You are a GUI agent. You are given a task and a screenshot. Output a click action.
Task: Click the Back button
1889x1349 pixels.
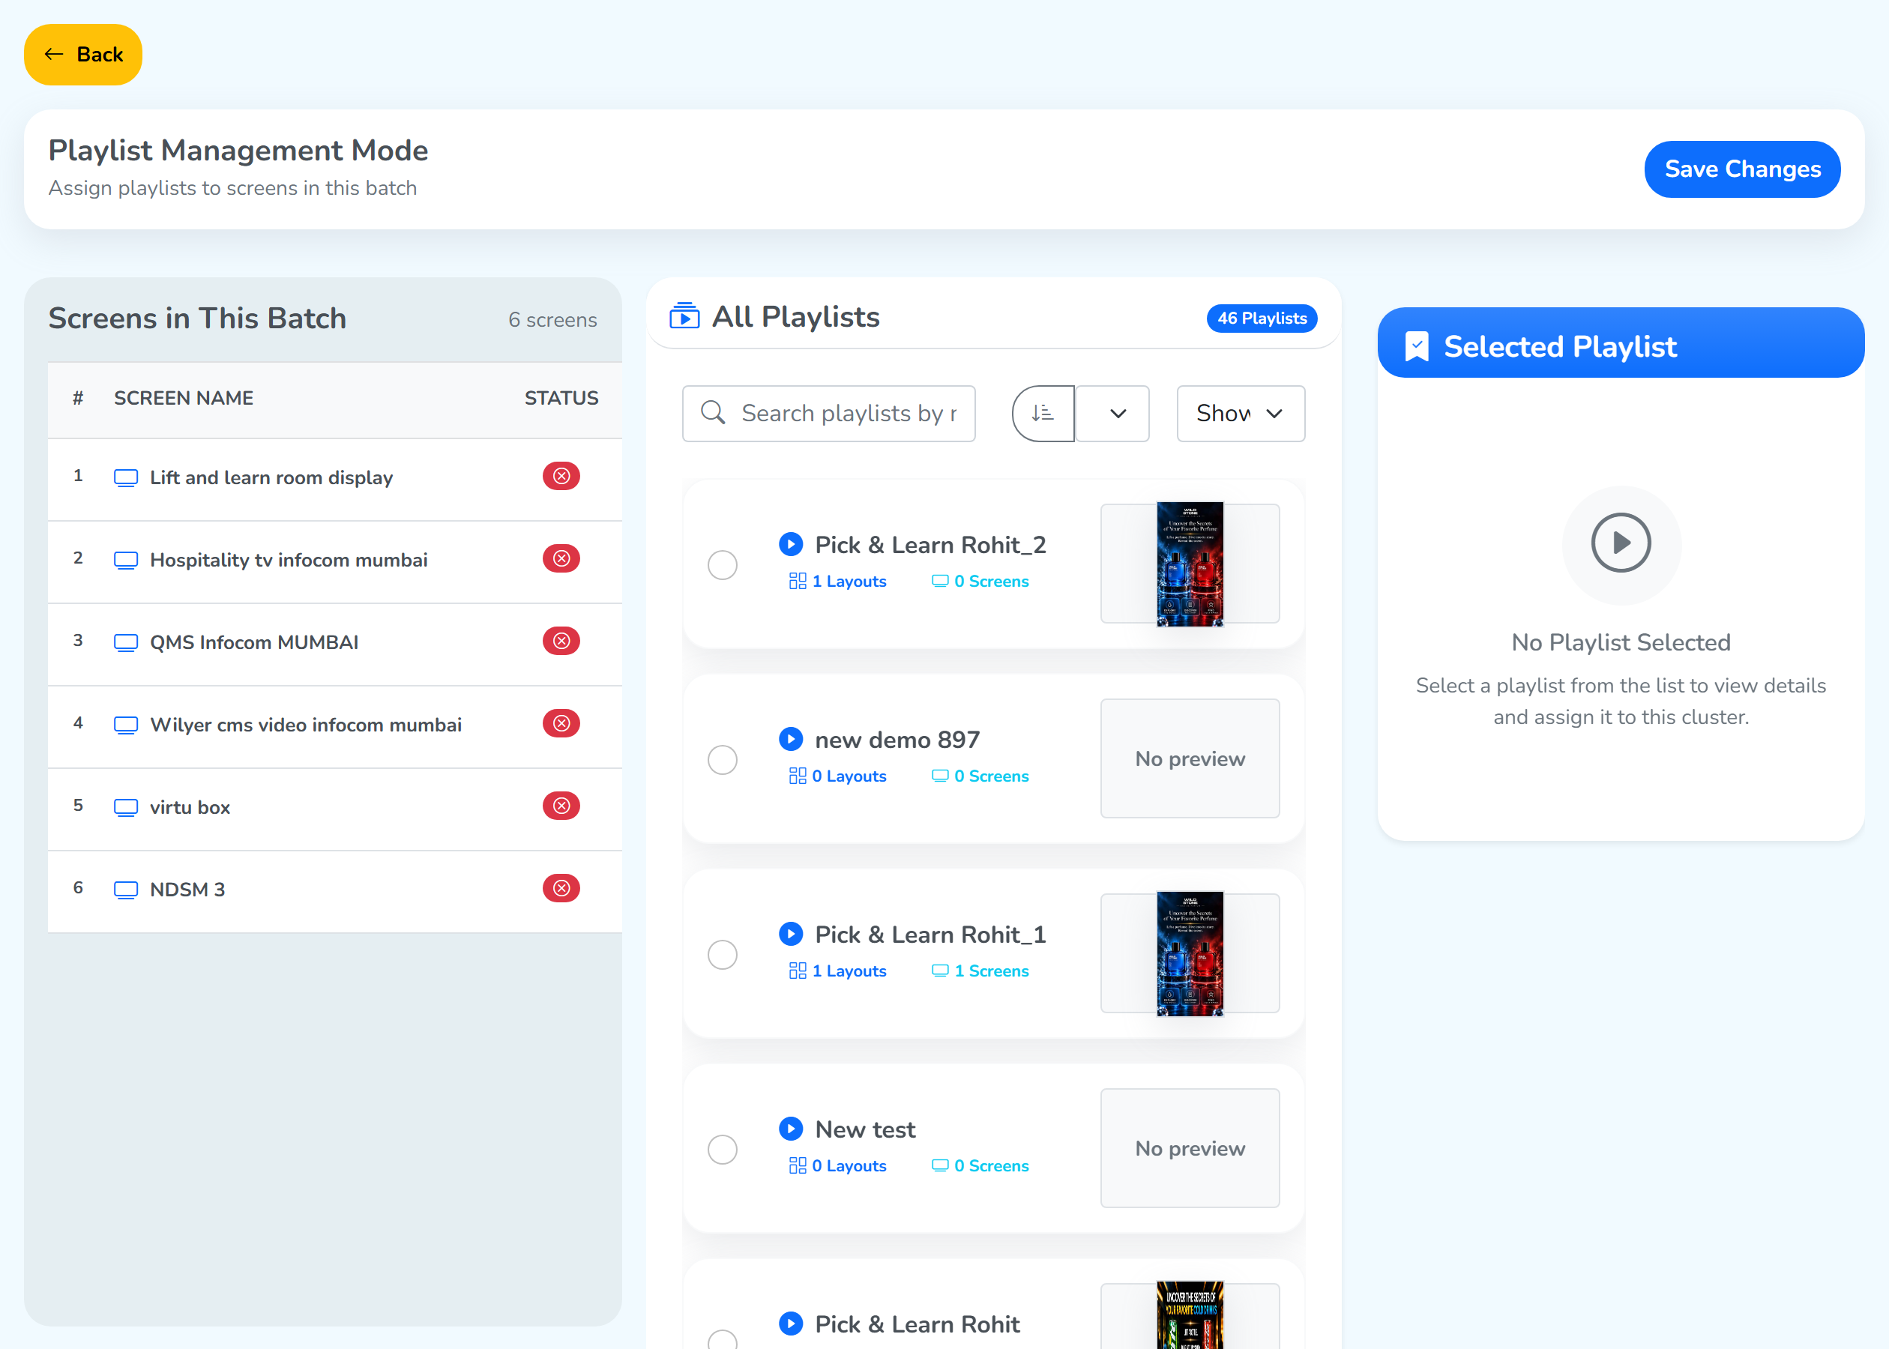pyautogui.click(x=83, y=55)
